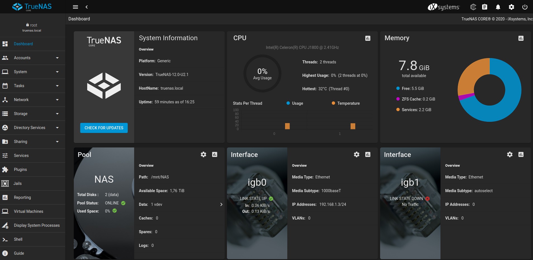Screen dimensions: 533x260
Task: Open Memory reports chart icon
Action: pos(521,38)
